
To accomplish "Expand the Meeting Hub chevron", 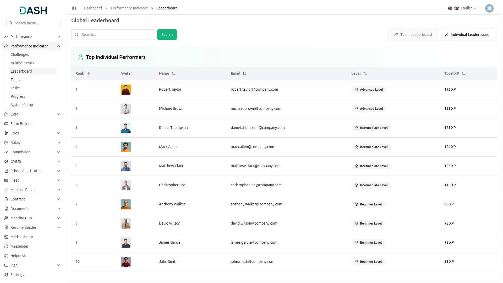I will point(59,218).
